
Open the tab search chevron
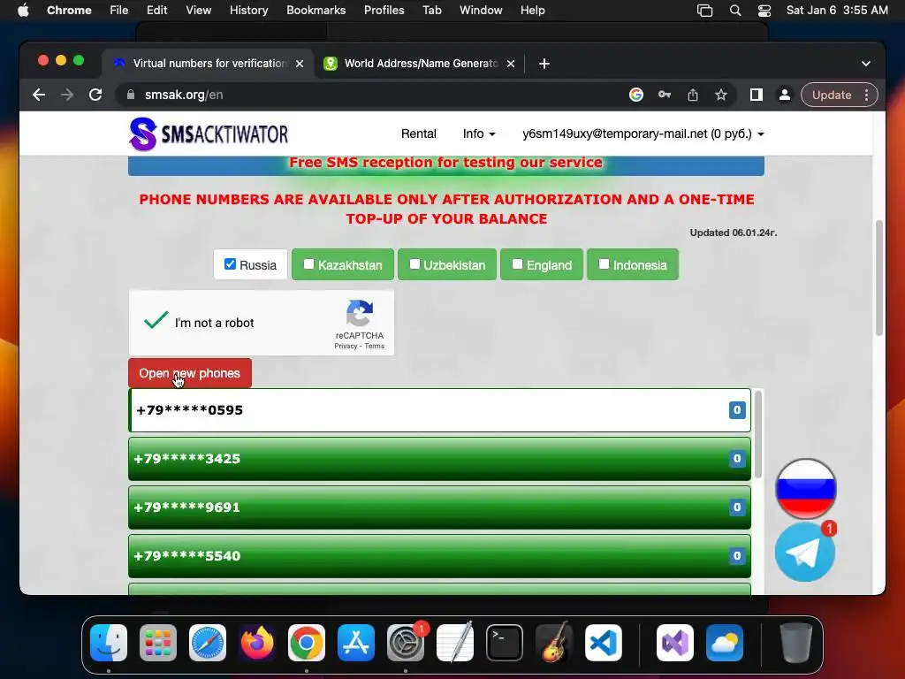tap(866, 64)
